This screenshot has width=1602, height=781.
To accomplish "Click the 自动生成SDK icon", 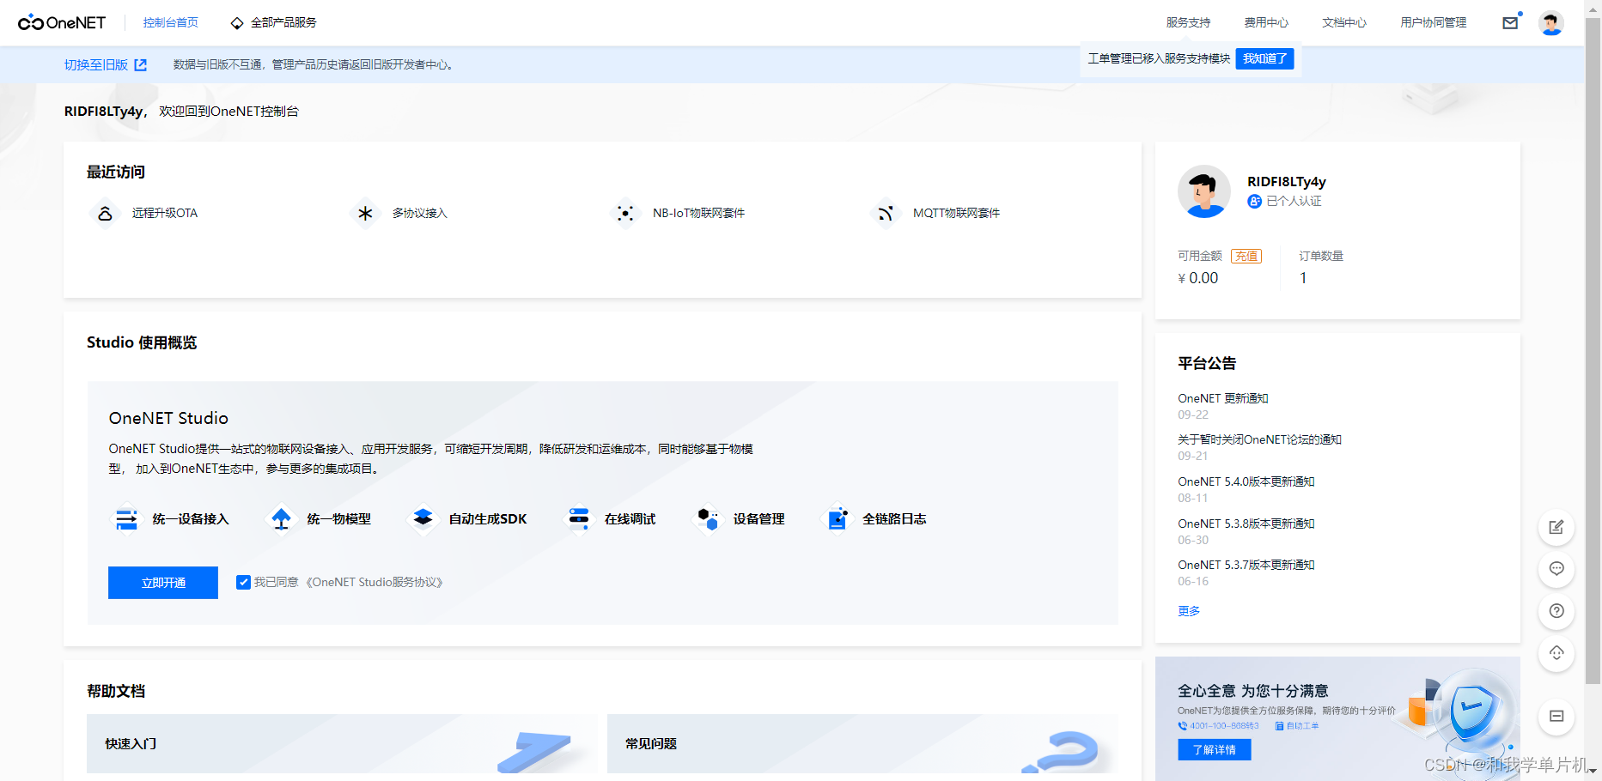I will (x=423, y=518).
